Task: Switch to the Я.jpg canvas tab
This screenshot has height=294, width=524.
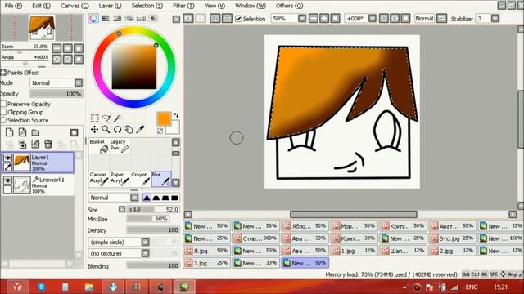Action: tap(207, 251)
